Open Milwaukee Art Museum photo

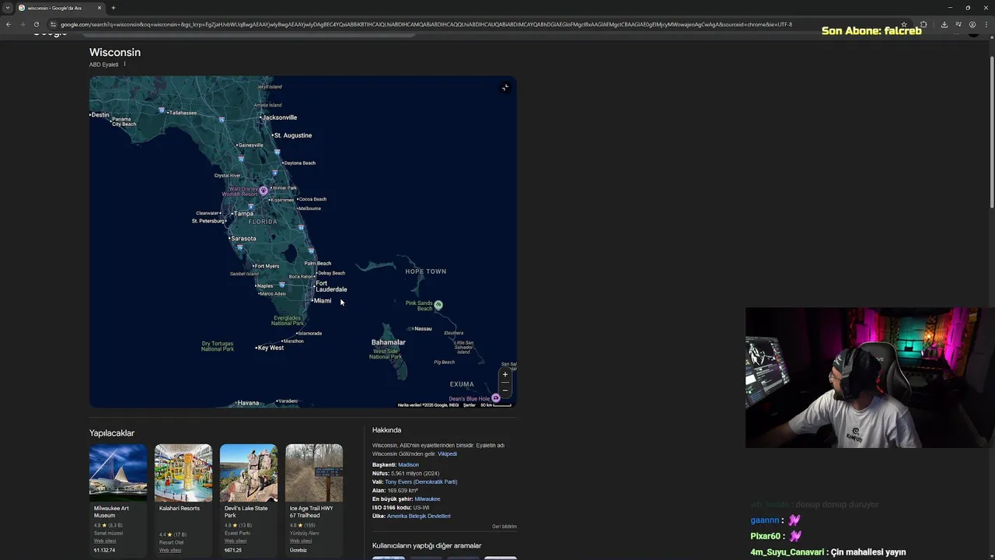[118, 473]
